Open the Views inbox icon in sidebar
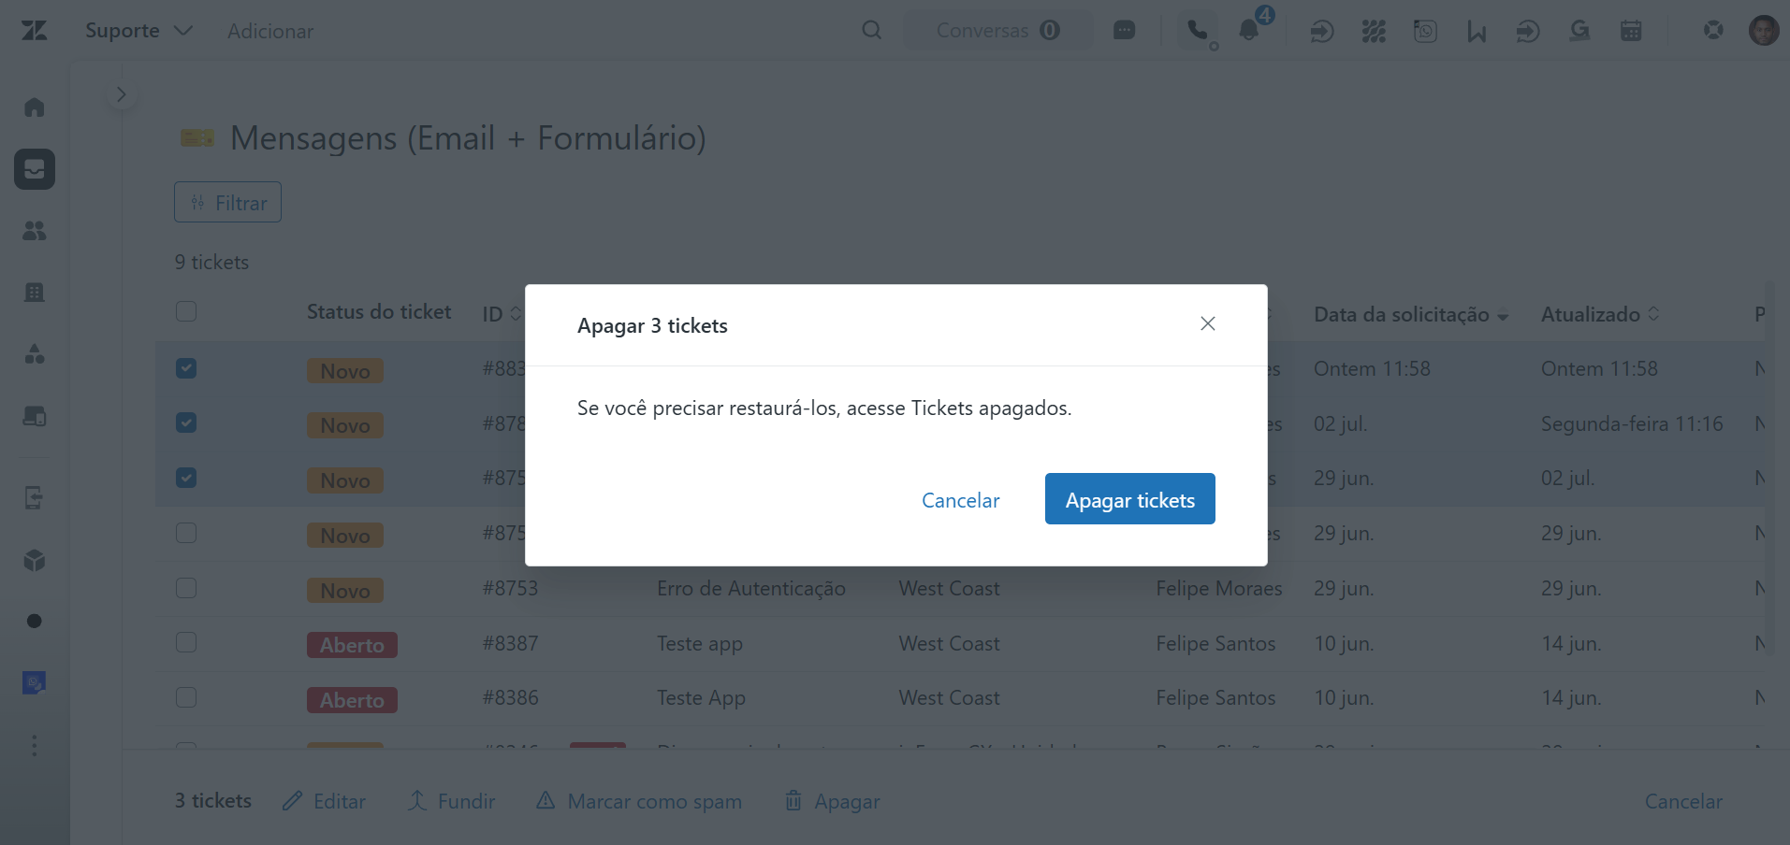Viewport: 1790px width, 845px height. click(x=35, y=169)
